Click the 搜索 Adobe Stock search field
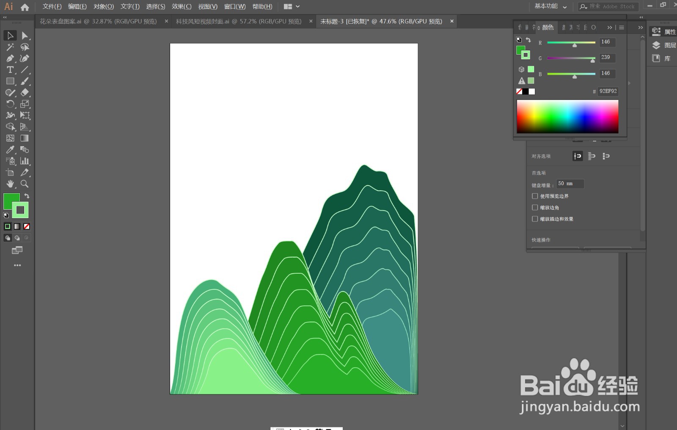This screenshot has width=677, height=430. (x=608, y=6)
